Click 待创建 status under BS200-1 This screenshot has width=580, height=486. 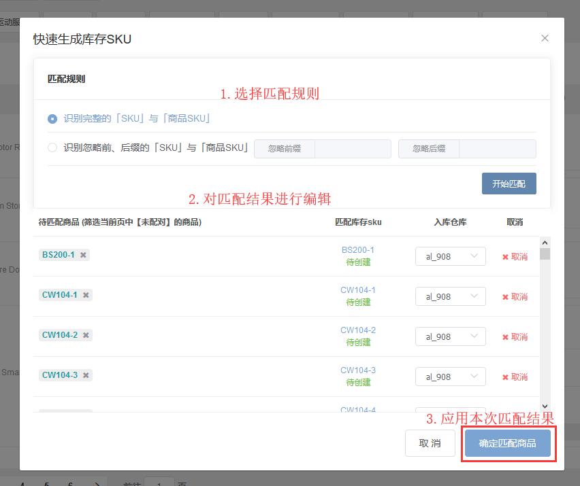[x=358, y=262]
